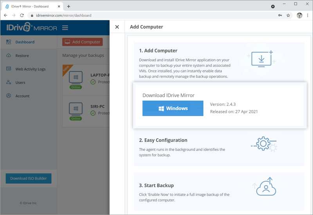Click the '3. Start Backup' heading
This screenshot has width=313, height=215.
pos(156,185)
